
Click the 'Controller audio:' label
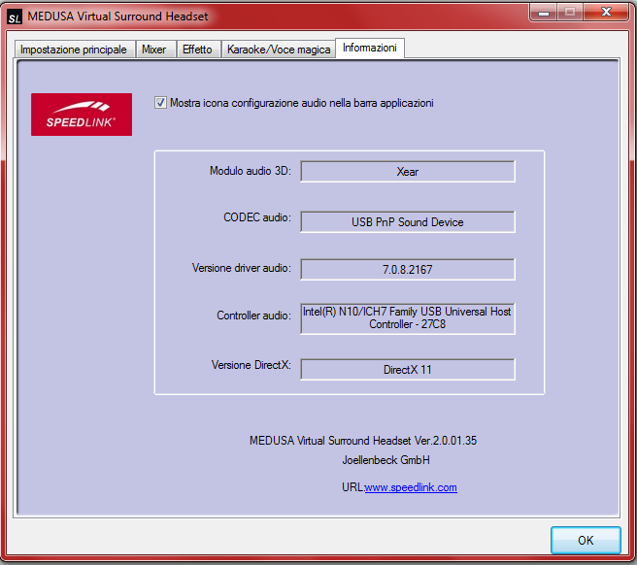tap(253, 316)
